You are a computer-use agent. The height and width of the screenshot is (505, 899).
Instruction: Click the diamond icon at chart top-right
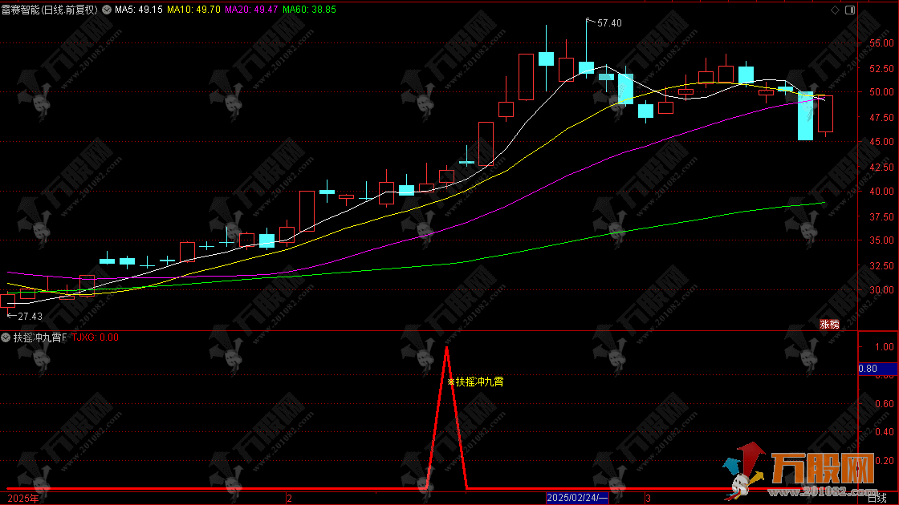coord(835,10)
